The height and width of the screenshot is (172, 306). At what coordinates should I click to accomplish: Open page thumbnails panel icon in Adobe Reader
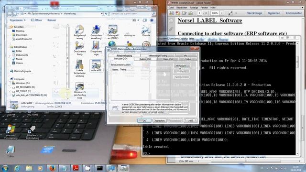click(x=171, y=21)
